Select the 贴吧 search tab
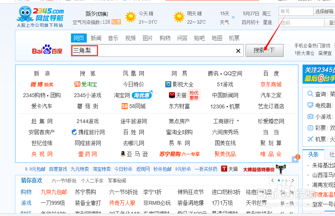Screen dimensions: 335x216 199,38
